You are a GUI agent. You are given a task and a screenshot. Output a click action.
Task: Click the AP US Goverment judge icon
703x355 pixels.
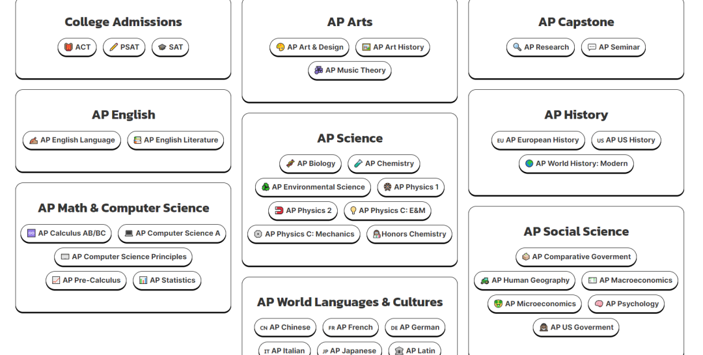point(544,328)
